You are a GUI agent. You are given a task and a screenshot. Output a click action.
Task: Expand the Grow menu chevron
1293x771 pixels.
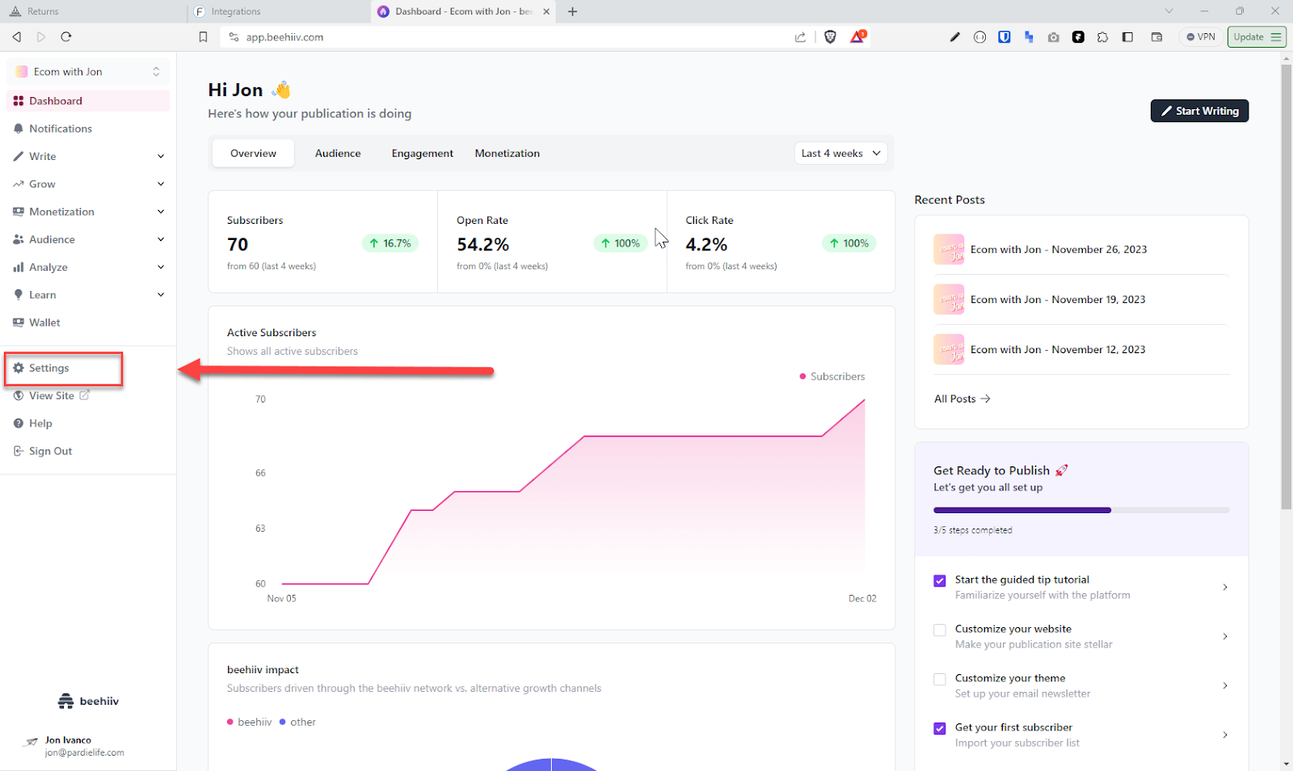coord(161,184)
